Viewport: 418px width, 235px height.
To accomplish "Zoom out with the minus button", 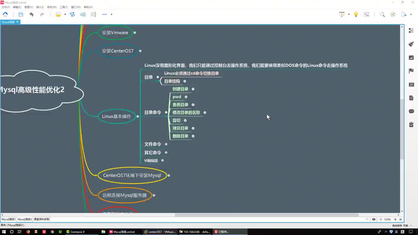I will click(x=381, y=219).
